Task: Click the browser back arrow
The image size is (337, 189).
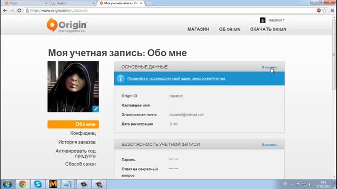Action: [5, 10]
